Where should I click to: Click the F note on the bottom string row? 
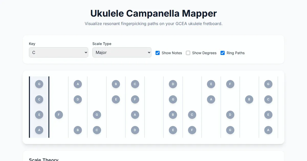(192, 130)
